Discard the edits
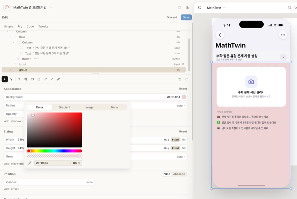 (172, 17)
